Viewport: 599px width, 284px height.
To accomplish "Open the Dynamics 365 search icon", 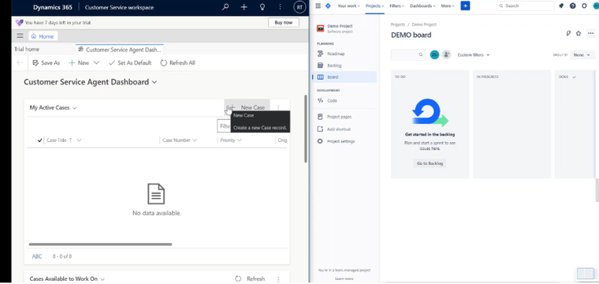I will [225, 7].
